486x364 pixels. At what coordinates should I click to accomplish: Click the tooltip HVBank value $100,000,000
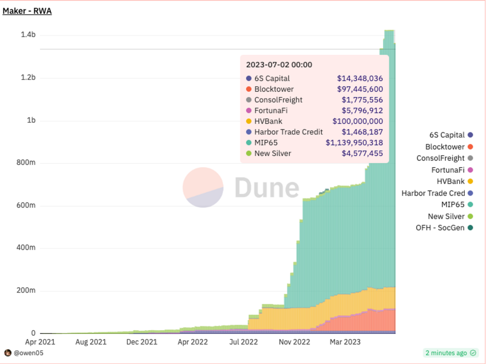click(358, 121)
